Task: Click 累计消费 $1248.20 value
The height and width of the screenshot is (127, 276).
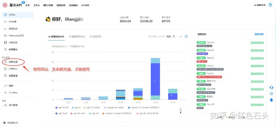Action: click(146, 21)
